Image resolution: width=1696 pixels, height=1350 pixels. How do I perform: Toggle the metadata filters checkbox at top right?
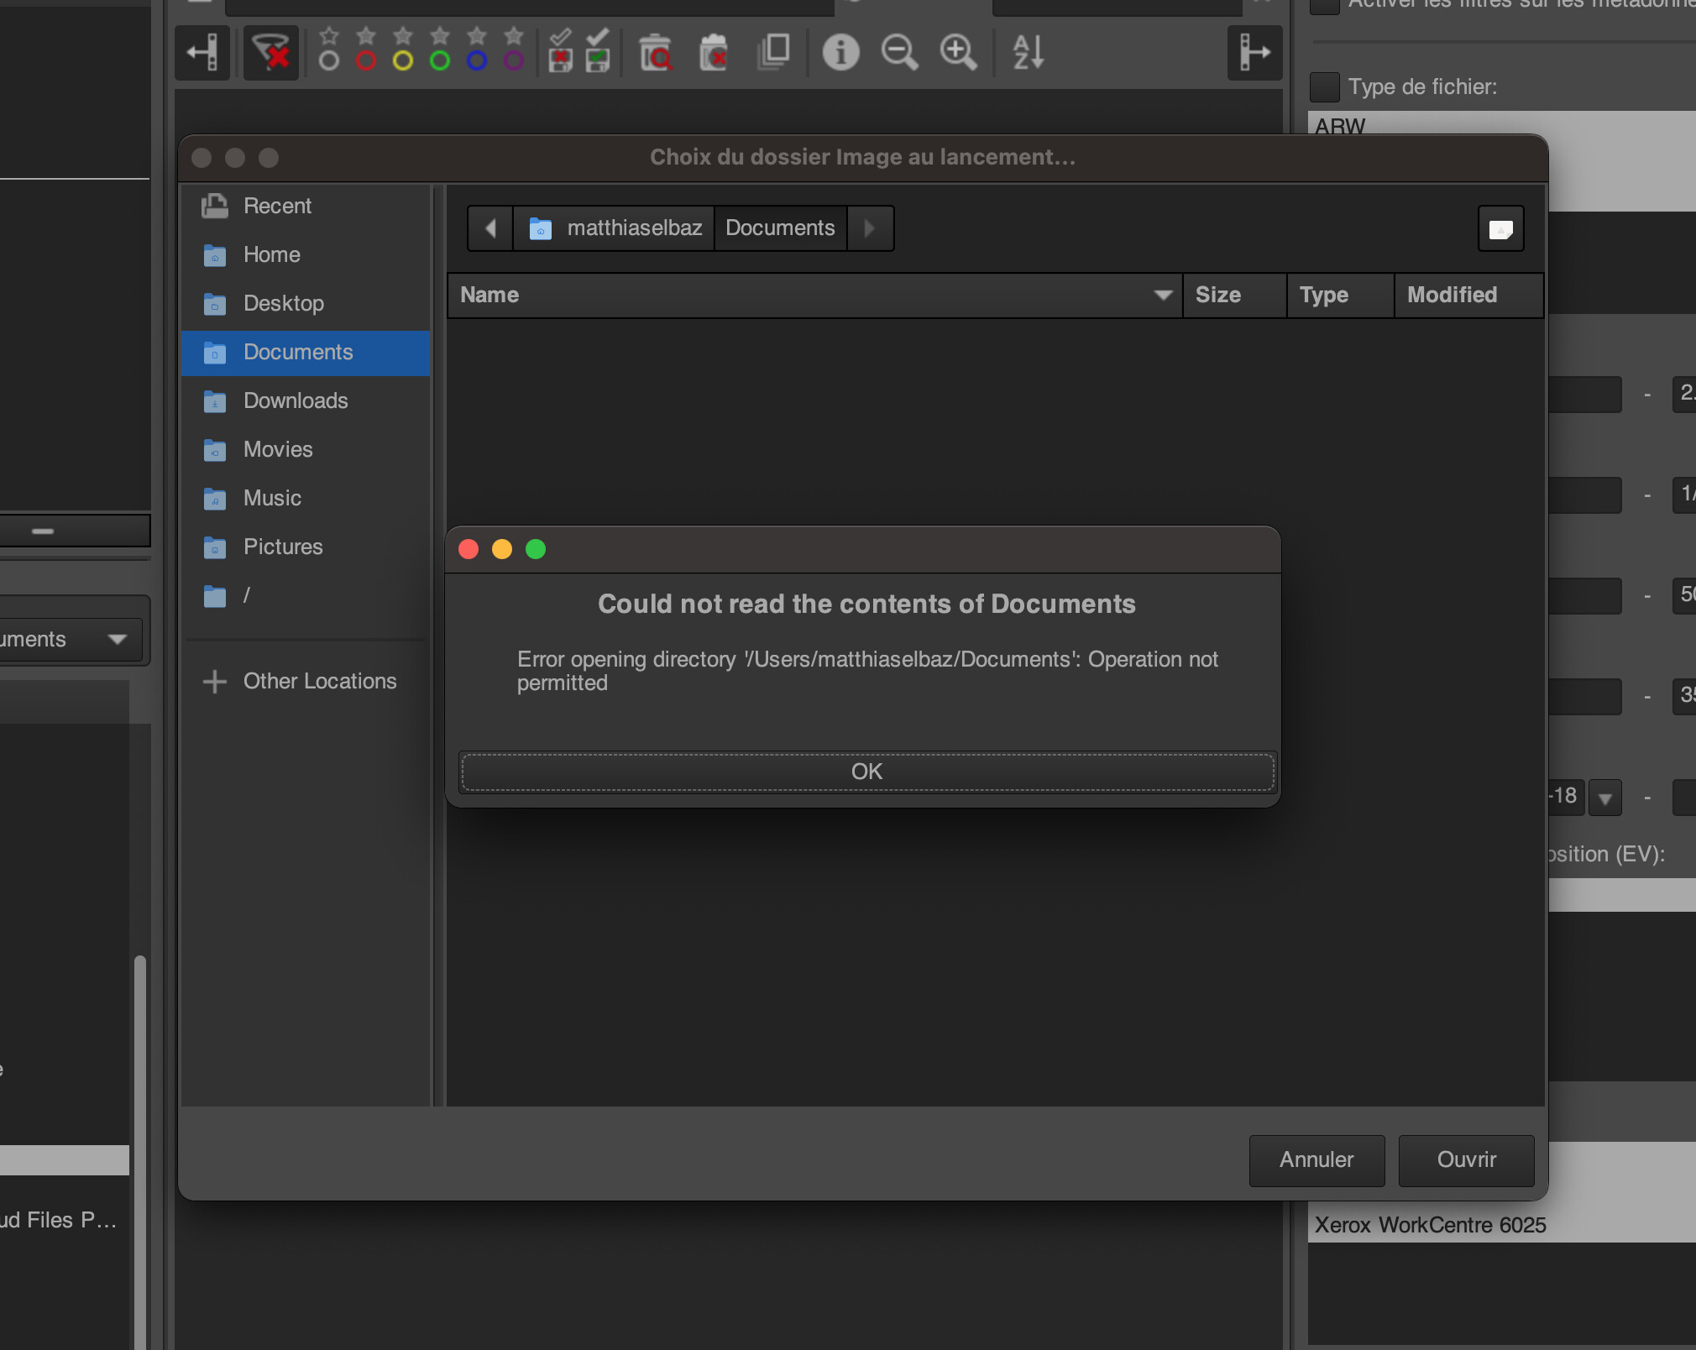pos(1324,4)
